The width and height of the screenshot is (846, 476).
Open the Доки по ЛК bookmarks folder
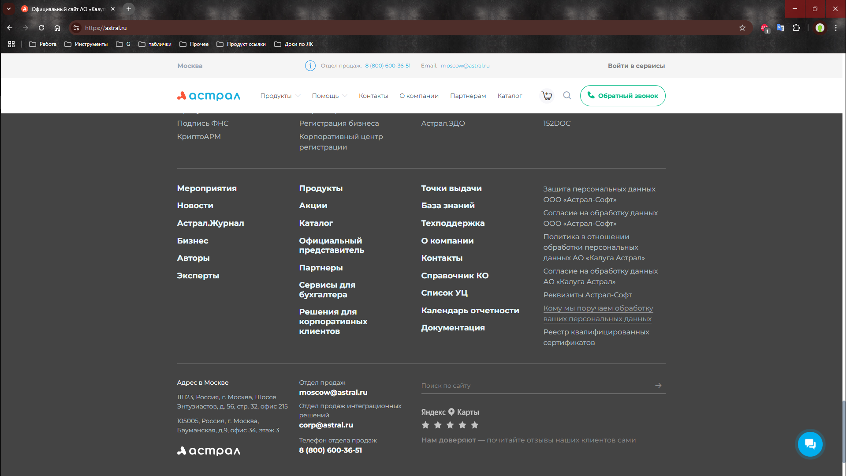coord(294,44)
